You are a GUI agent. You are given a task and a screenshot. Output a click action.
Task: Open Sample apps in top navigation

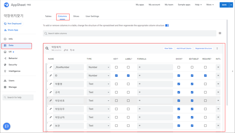(184, 5)
